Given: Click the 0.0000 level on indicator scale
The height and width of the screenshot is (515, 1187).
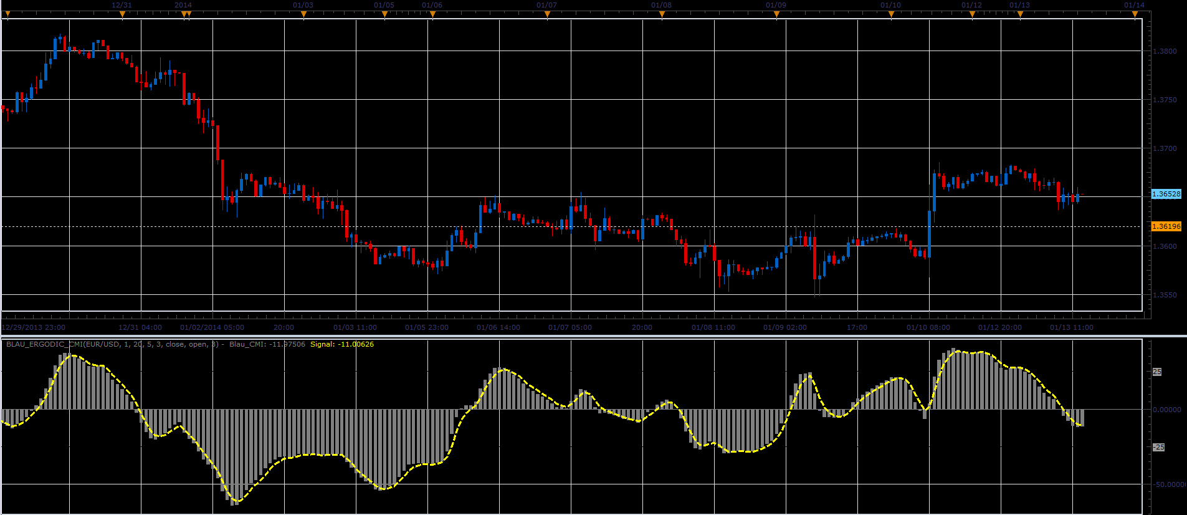Looking at the screenshot, I should click(1167, 410).
